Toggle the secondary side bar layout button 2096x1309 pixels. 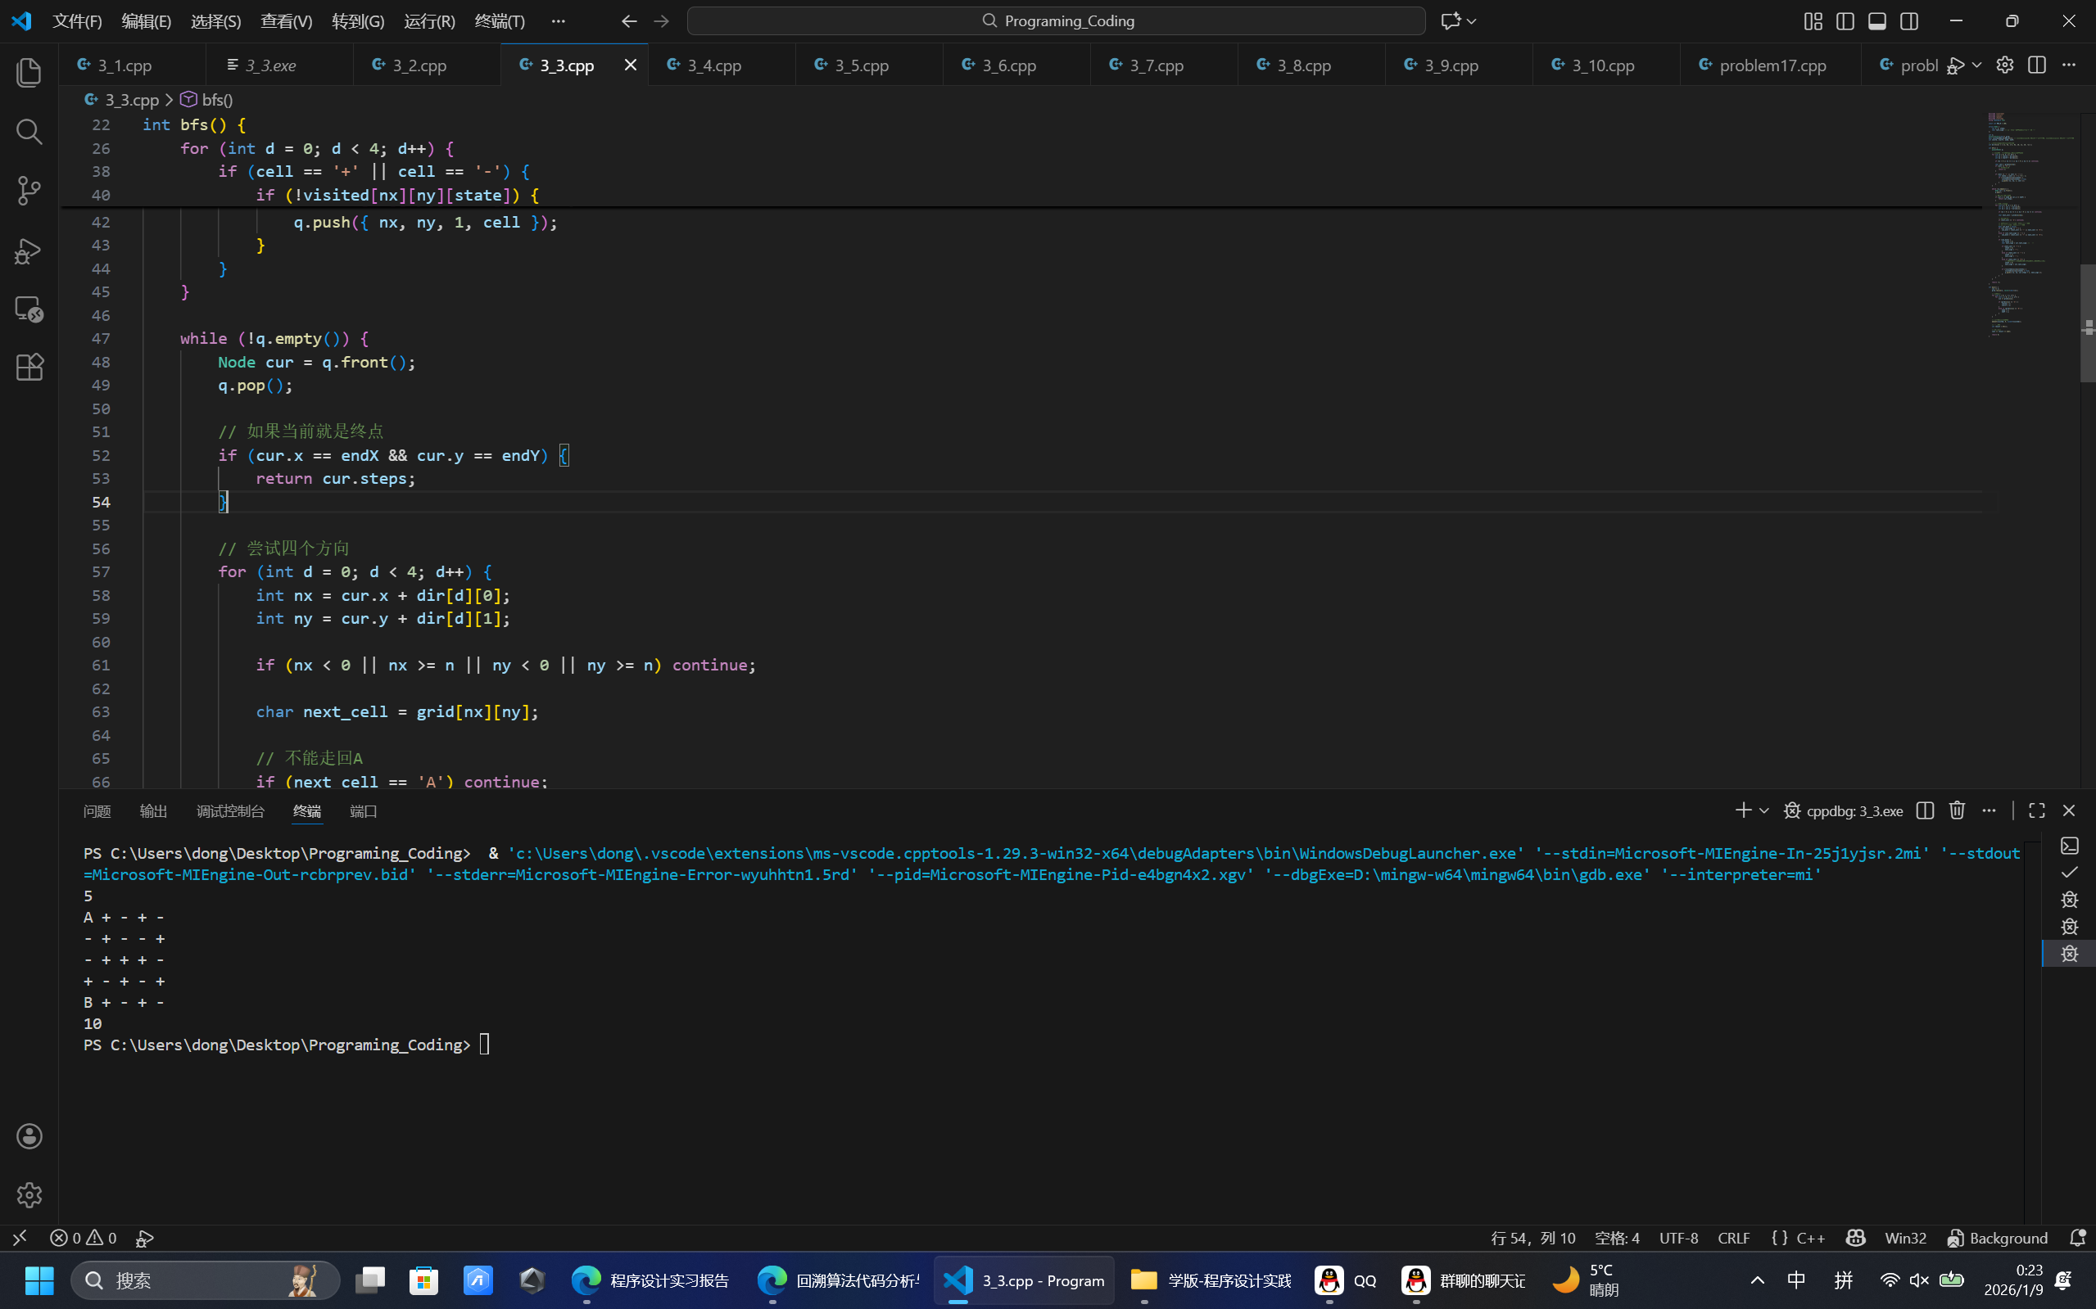coord(1909,20)
